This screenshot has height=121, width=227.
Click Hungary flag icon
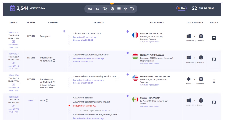coord(135,57)
